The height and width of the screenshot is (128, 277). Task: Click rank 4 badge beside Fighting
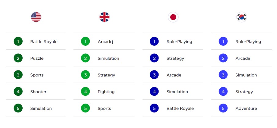point(85,92)
